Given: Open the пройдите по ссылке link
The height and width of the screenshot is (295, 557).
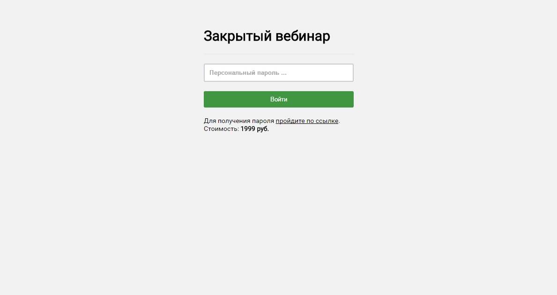Looking at the screenshot, I should pos(307,121).
